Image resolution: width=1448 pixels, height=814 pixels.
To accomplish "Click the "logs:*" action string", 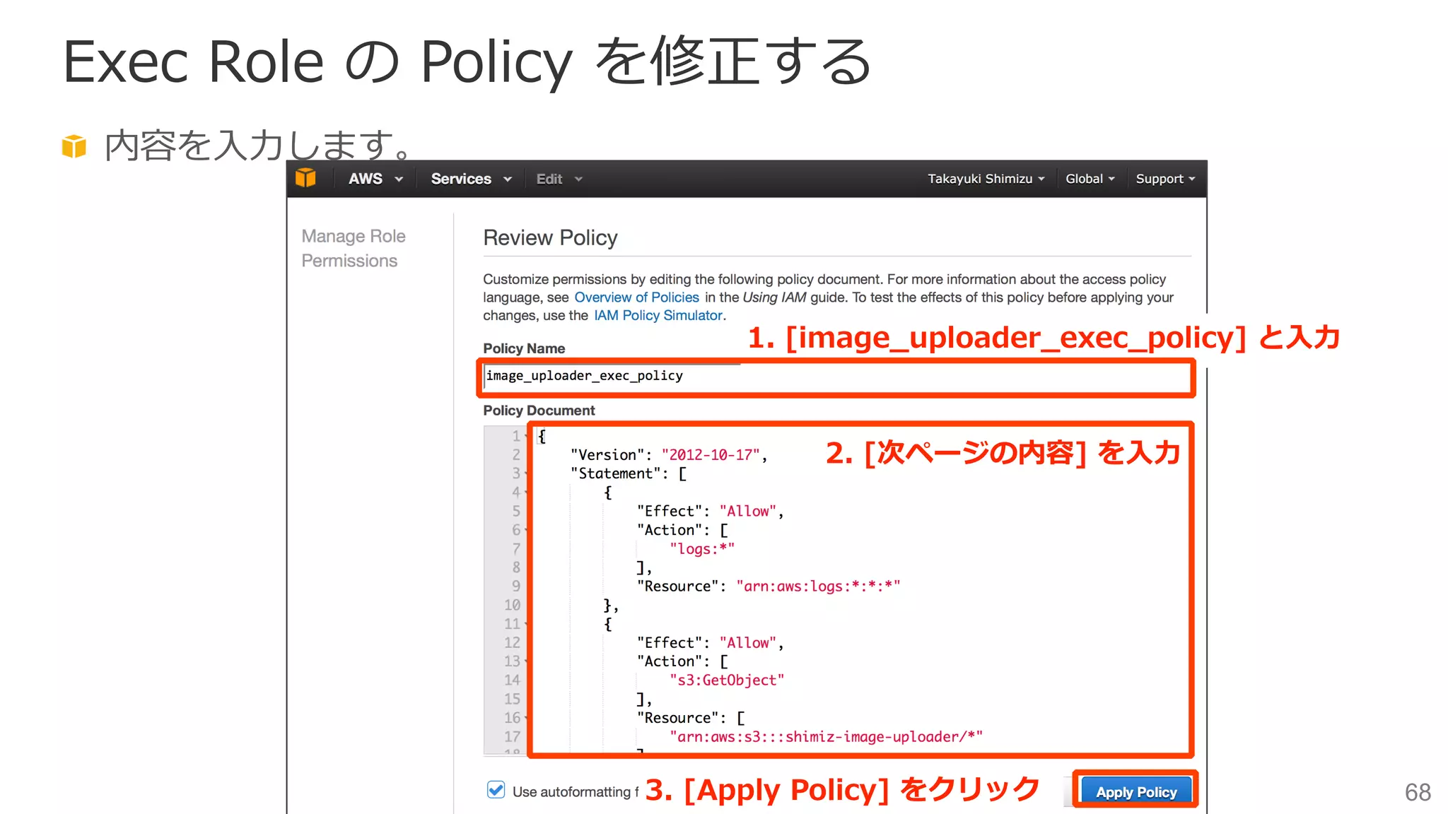I will pos(701,549).
